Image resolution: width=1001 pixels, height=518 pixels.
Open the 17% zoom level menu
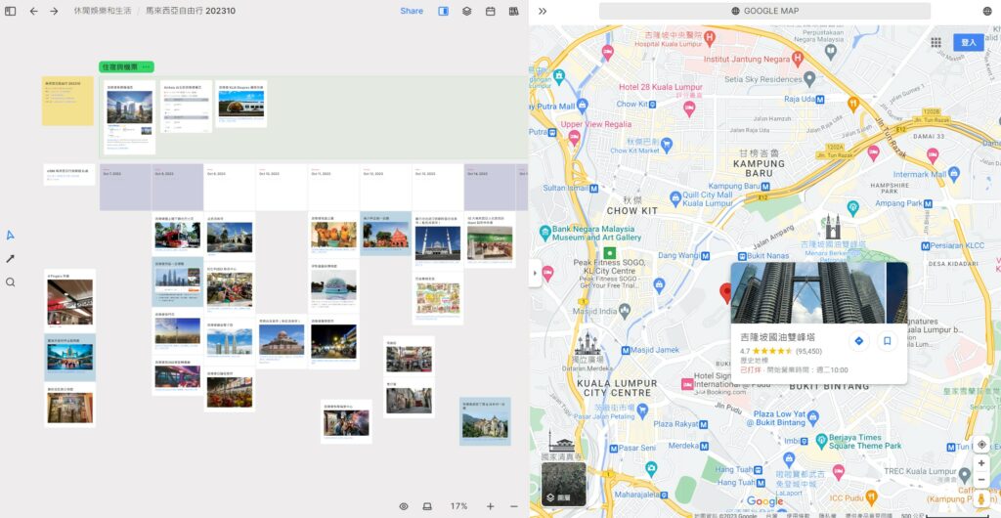pyautogui.click(x=459, y=506)
